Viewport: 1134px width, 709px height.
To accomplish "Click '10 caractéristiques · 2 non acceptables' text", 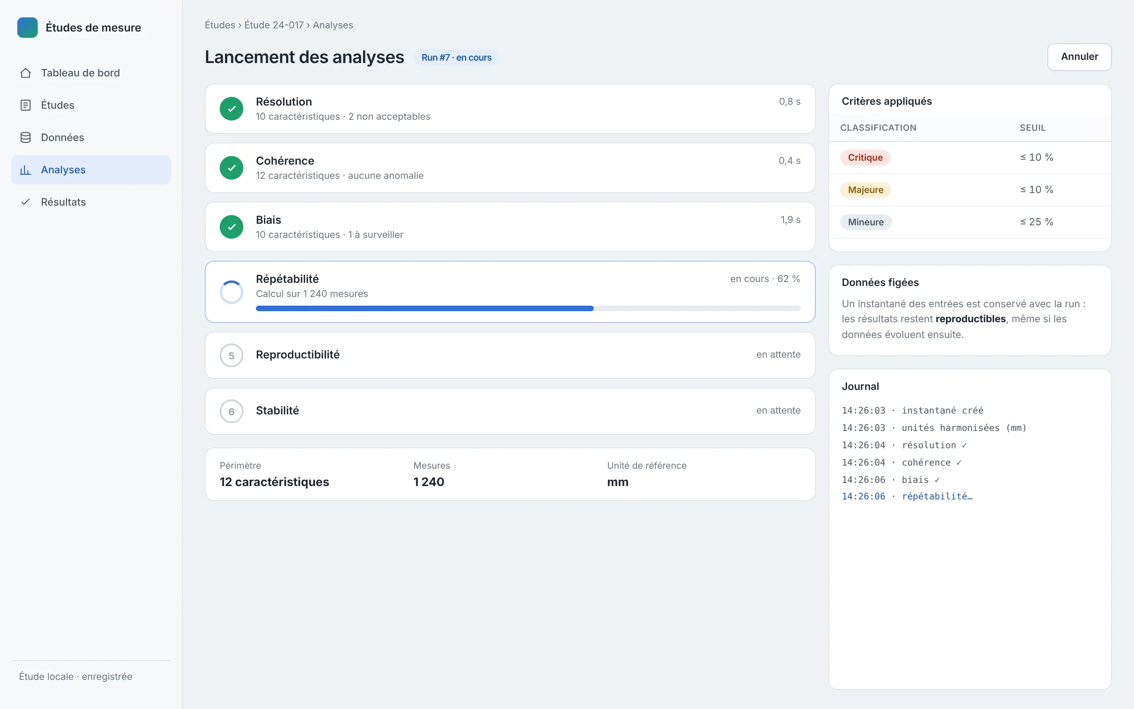I will pos(343,116).
